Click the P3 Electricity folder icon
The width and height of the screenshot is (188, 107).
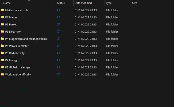click(x=3, y=32)
